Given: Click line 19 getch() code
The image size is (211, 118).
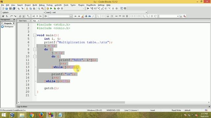Looking at the screenshot, I should tap(51, 88).
